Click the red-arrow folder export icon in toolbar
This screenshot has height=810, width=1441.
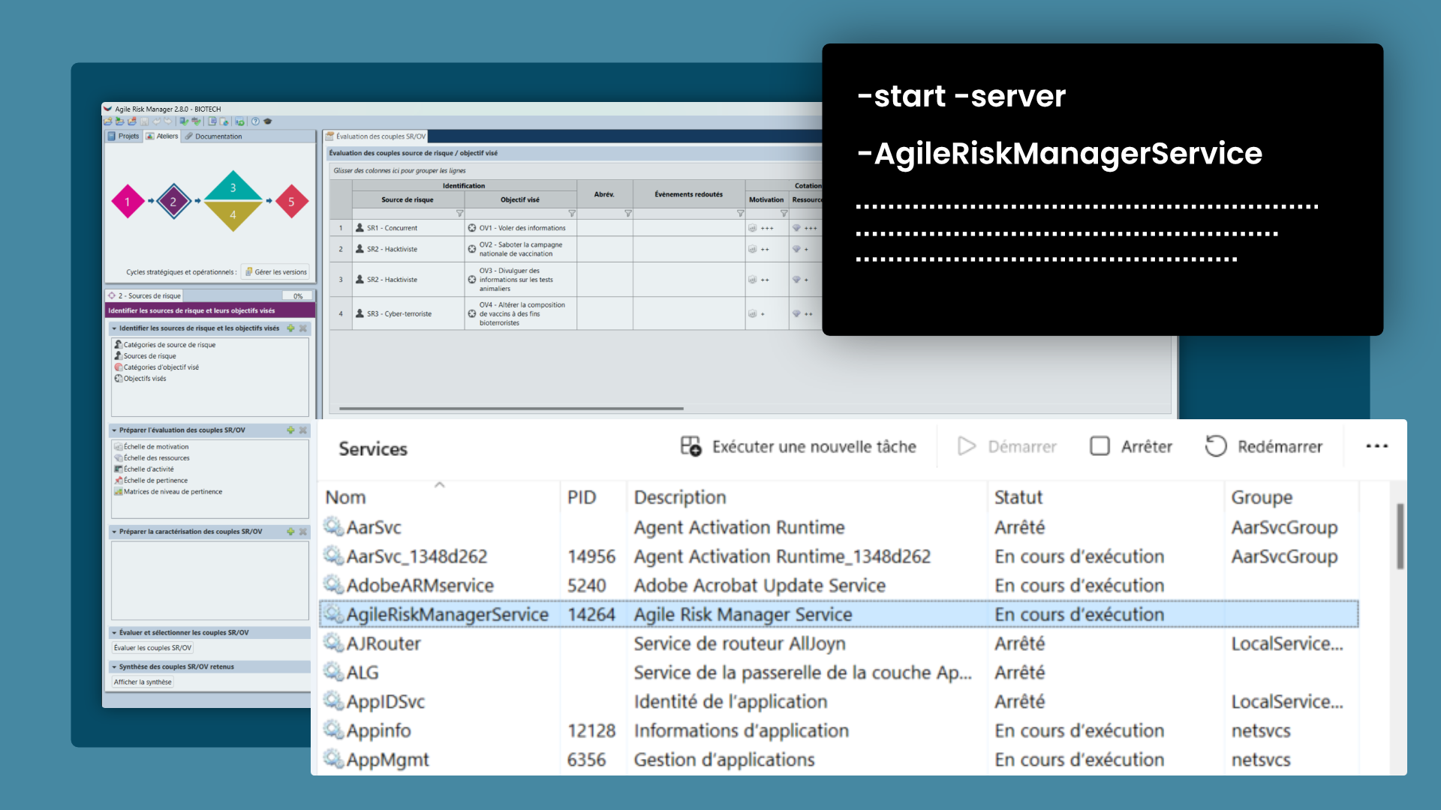(x=132, y=121)
